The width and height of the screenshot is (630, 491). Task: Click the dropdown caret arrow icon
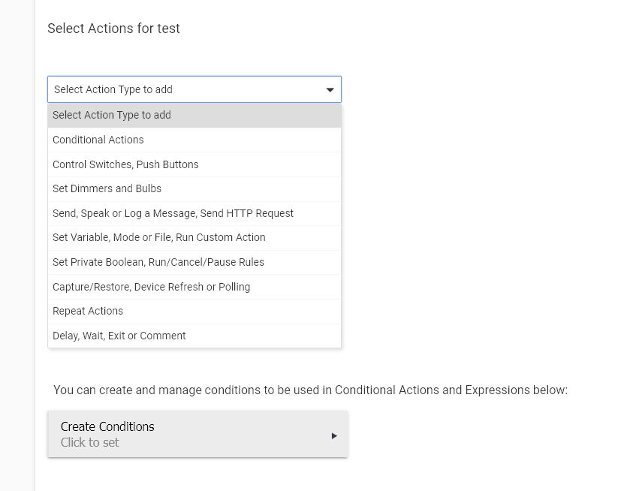pos(330,90)
